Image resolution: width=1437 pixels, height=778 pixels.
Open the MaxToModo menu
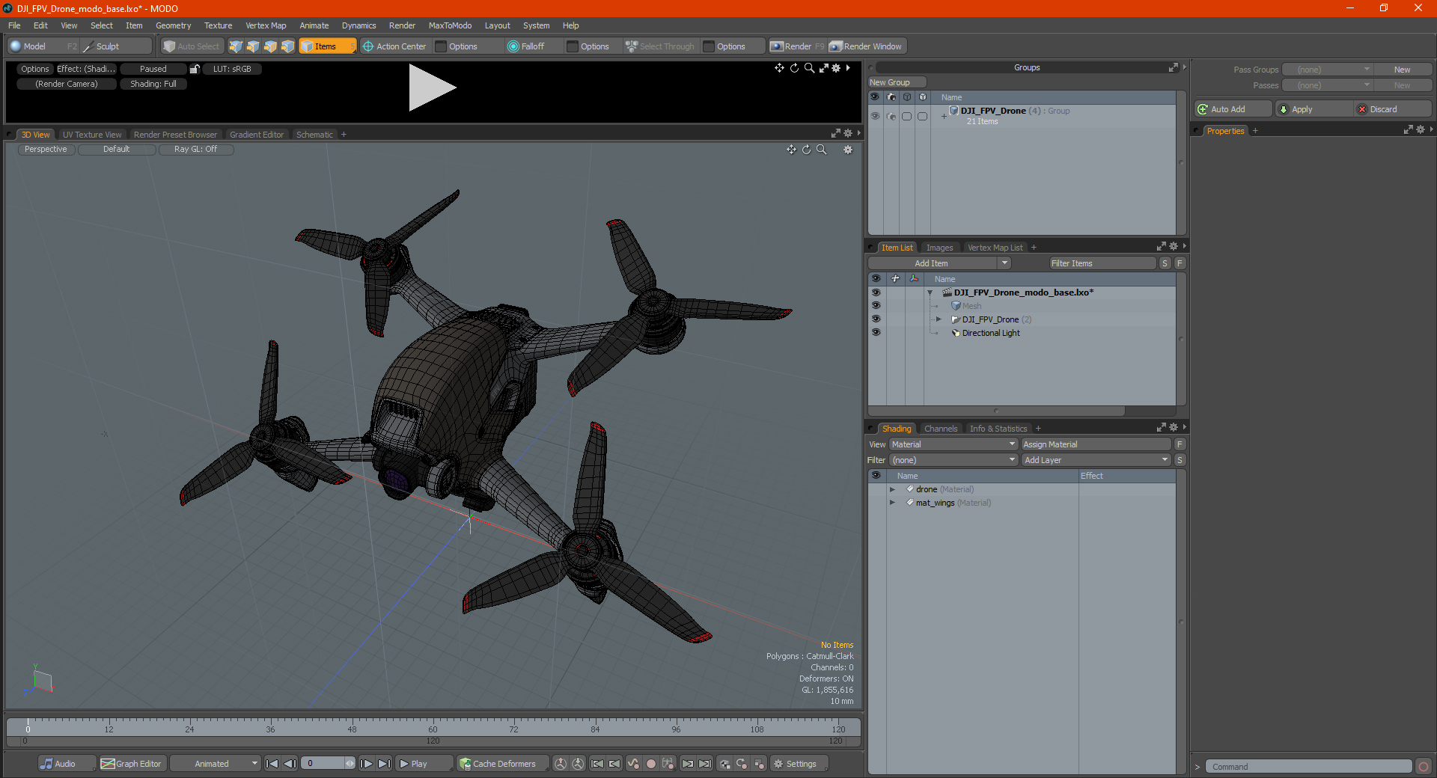point(450,25)
